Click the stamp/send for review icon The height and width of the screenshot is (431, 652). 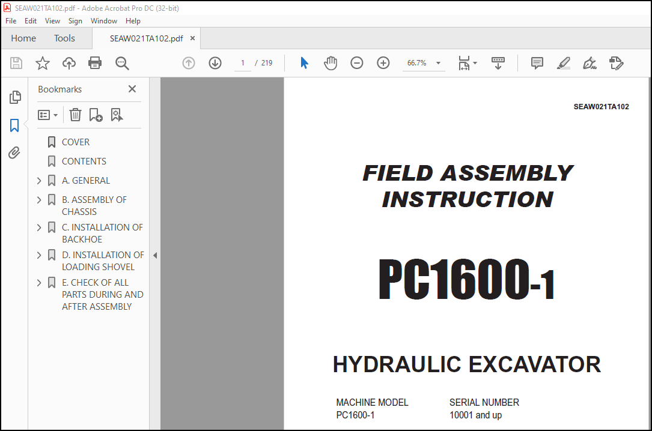pyautogui.click(x=616, y=63)
